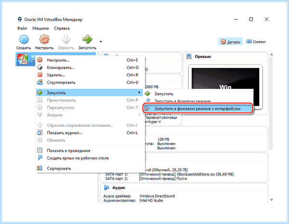Click the VM preview thumbnail
289x224 pixels.
point(225,87)
